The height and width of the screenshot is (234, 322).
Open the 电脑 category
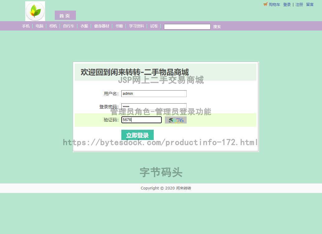[x=39, y=26]
